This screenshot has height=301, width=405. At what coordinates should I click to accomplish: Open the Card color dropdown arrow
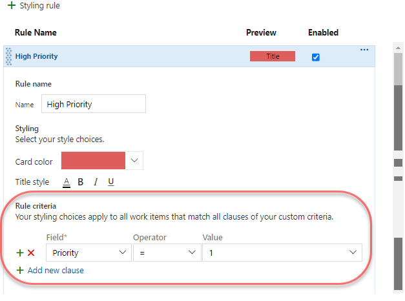coord(134,160)
